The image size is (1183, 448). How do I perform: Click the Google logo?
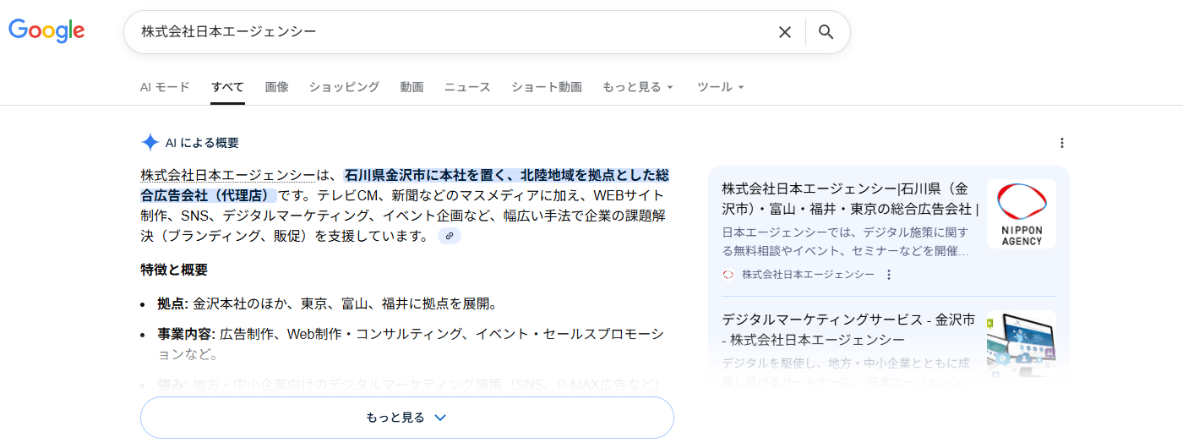coord(46,31)
